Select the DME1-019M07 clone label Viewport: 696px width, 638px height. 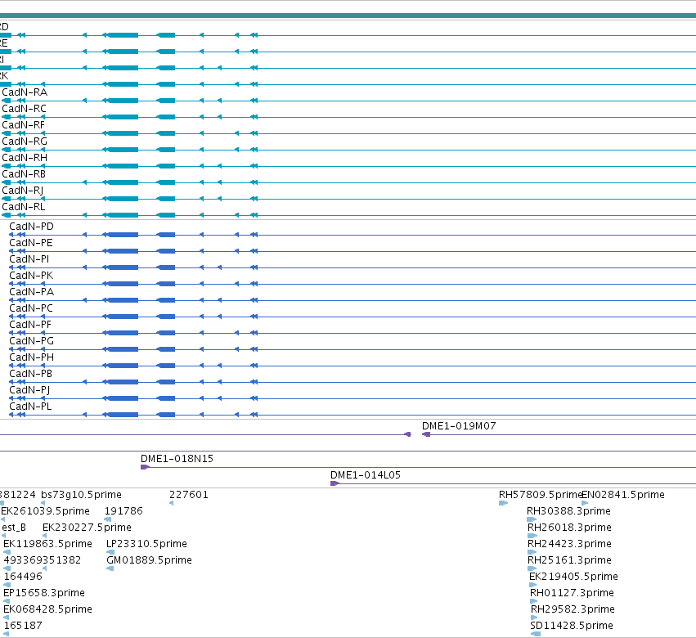point(459,426)
